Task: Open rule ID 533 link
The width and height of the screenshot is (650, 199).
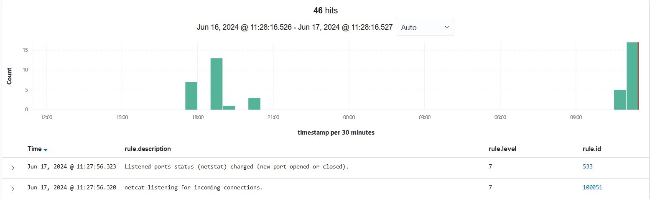Action: [587, 167]
